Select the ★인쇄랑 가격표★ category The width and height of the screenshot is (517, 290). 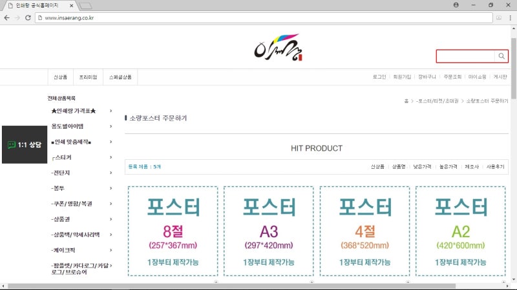point(74,111)
